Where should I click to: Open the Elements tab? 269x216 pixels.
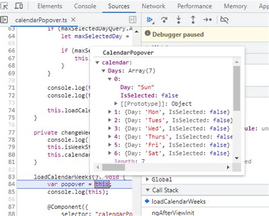tap(50, 6)
